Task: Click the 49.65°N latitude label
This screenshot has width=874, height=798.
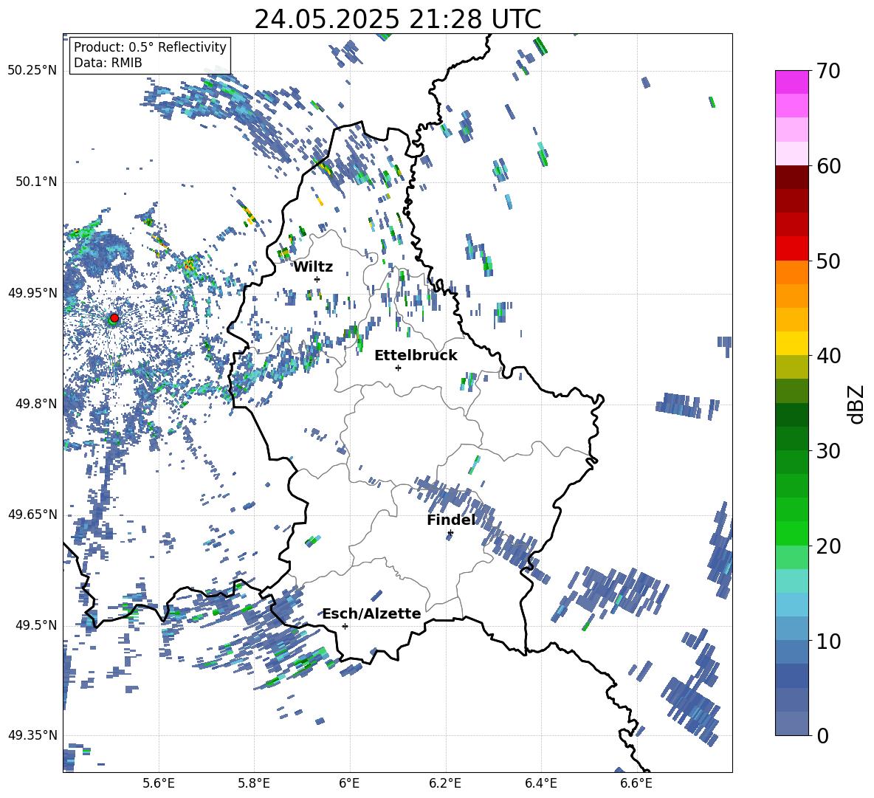Action: click(x=32, y=514)
